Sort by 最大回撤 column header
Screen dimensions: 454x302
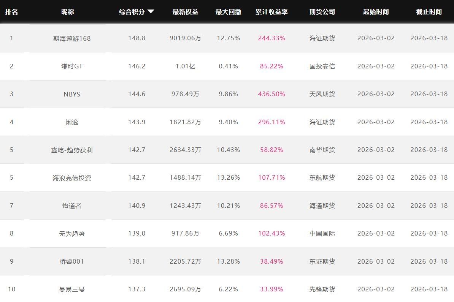coord(228,12)
